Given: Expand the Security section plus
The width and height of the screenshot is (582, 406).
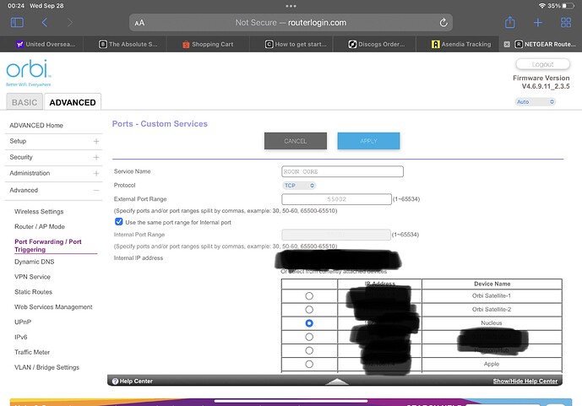Looking at the screenshot, I should coord(96,157).
